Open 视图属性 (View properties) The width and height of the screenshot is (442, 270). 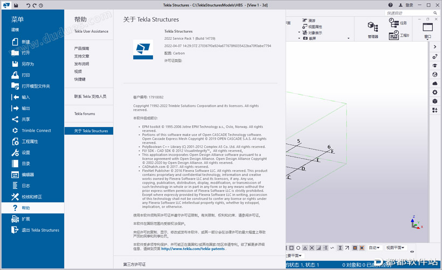coord(312,26)
